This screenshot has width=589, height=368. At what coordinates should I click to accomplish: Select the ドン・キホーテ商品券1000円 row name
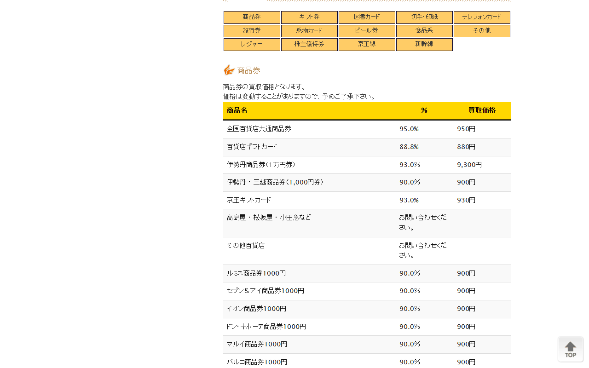[266, 327]
